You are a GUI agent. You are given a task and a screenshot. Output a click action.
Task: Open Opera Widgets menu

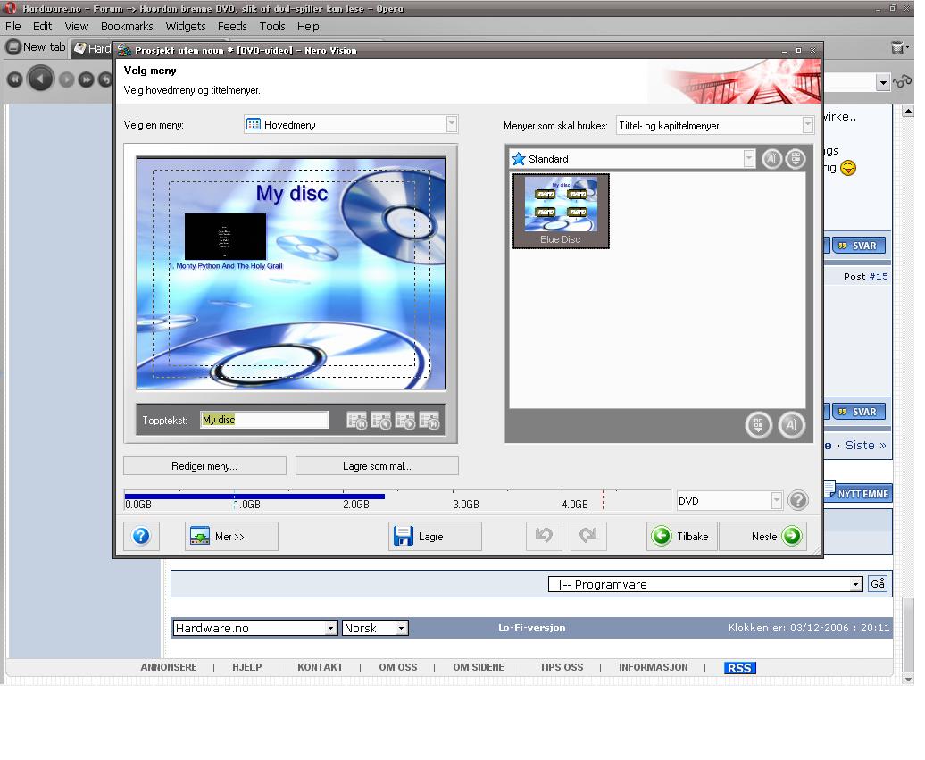pyautogui.click(x=185, y=27)
